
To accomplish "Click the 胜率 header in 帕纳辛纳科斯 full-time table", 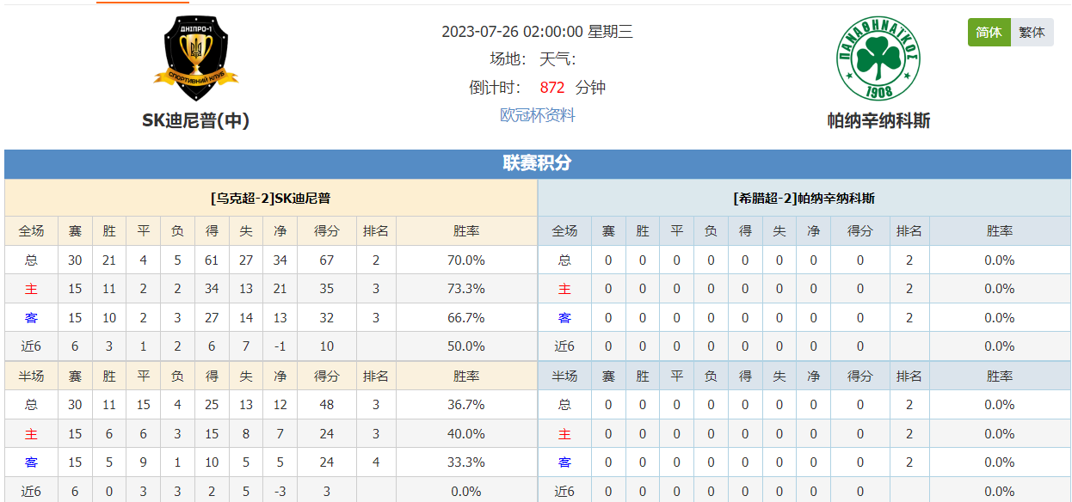I will click(1000, 231).
